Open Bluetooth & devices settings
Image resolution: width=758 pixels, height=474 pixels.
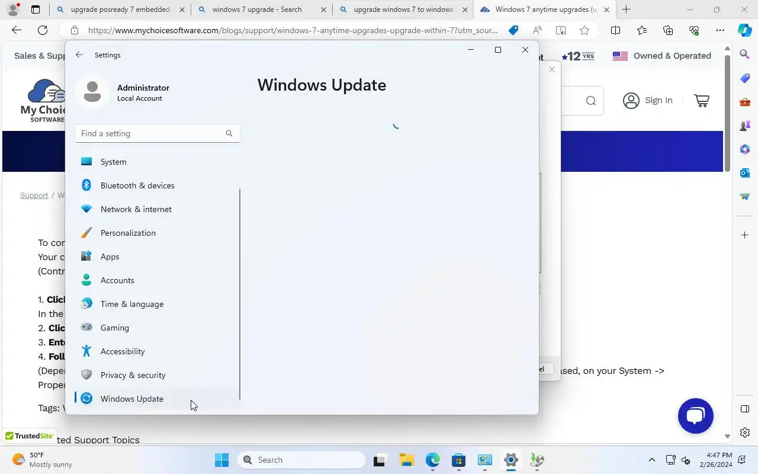[x=157, y=185]
